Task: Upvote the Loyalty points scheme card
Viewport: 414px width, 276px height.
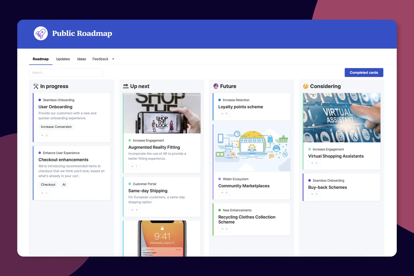Action: tap(224, 114)
